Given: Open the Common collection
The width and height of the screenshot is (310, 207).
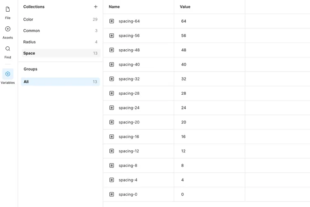Looking at the screenshot, I should tap(31, 31).
